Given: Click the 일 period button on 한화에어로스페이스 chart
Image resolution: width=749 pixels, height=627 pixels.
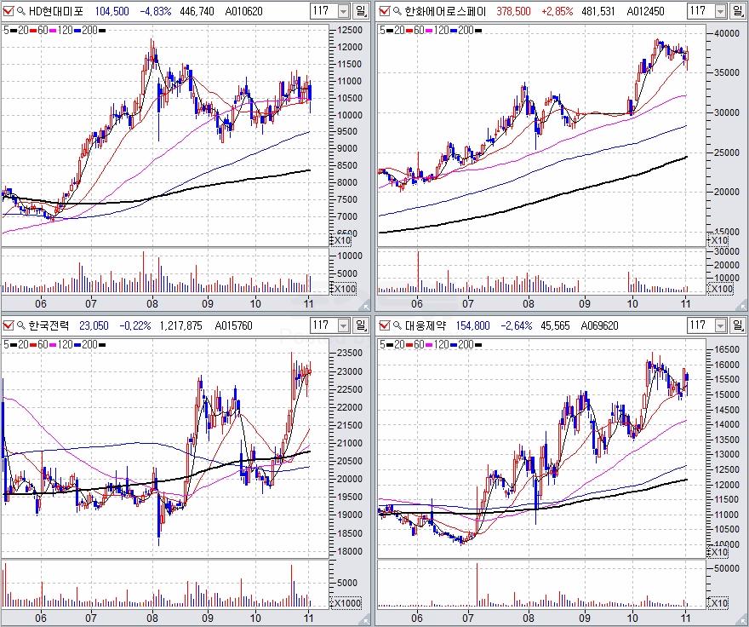Looking at the screenshot, I should pos(737,11).
